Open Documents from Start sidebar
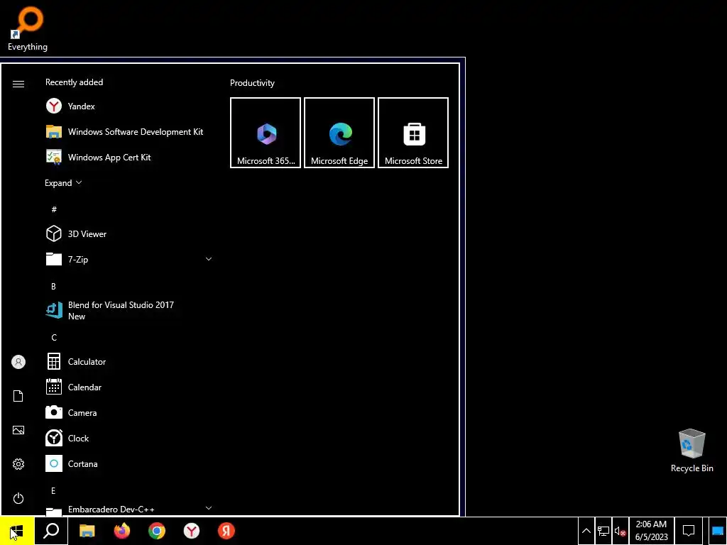The image size is (727, 545). [18, 396]
